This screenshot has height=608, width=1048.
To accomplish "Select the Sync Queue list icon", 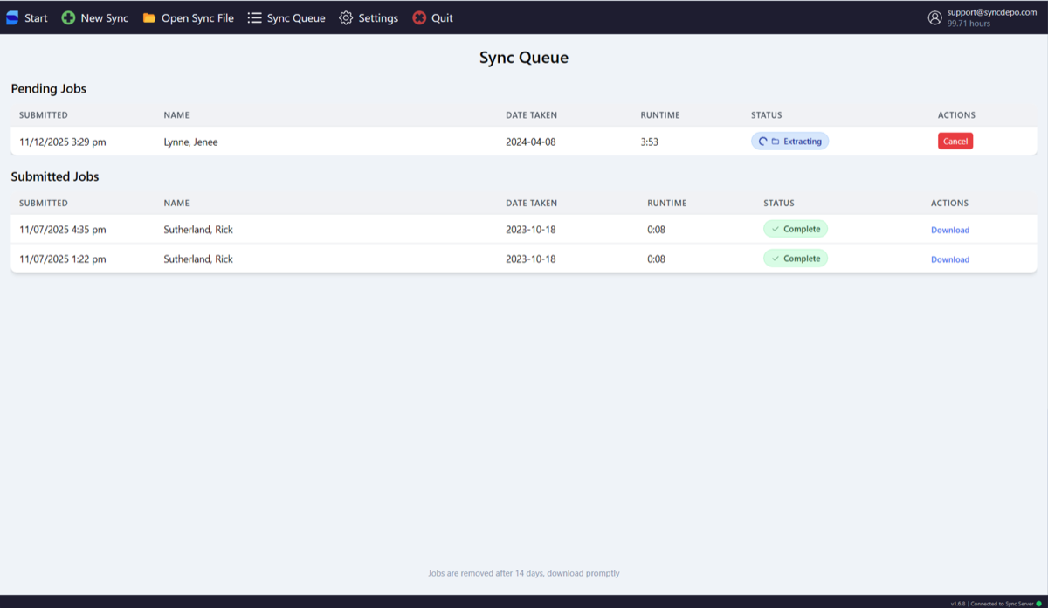I will (x=253, y=17).
